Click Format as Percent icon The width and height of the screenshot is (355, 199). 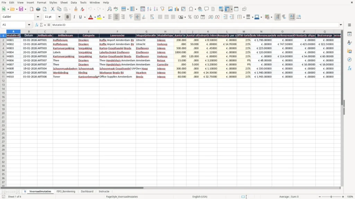tap(190, 17)
